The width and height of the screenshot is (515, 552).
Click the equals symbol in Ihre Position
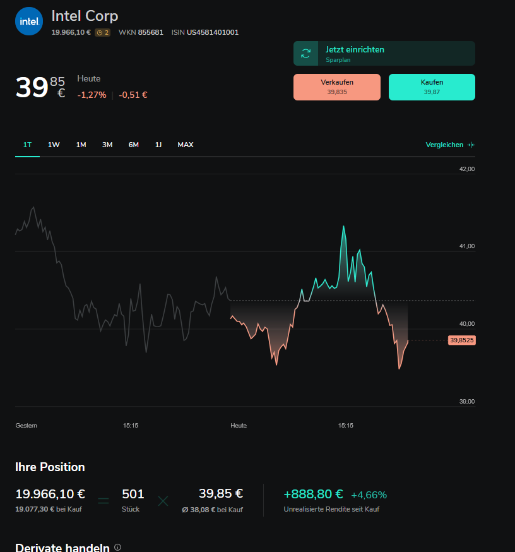[x=104, y=501]
